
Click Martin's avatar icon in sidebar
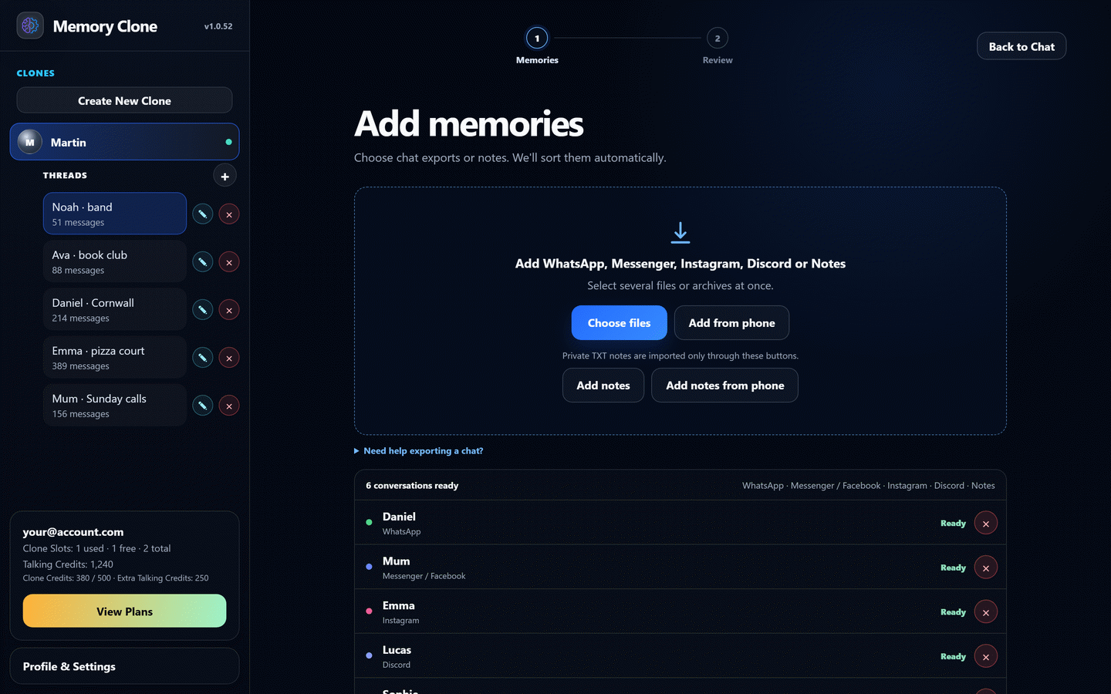click(30, 142)
